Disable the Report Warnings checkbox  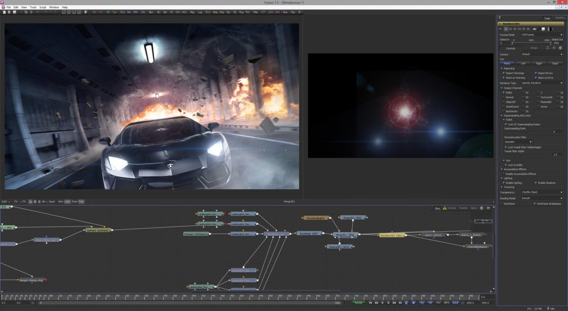(x=503, y=73)
